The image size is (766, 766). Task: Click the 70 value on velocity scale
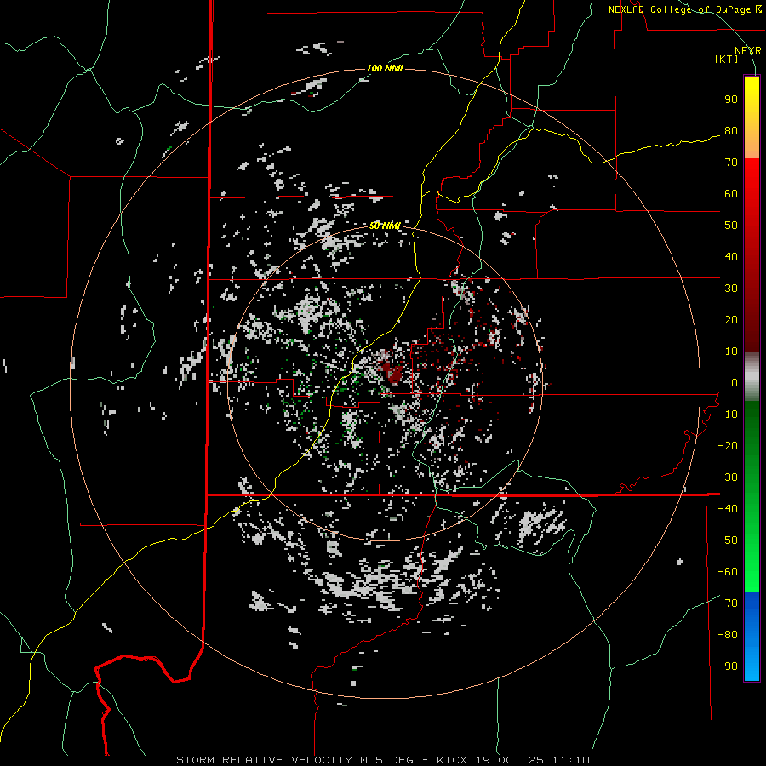coord(731,163)
